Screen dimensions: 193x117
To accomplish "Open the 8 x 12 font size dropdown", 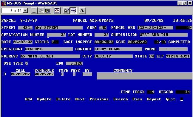I will [25, 11].
